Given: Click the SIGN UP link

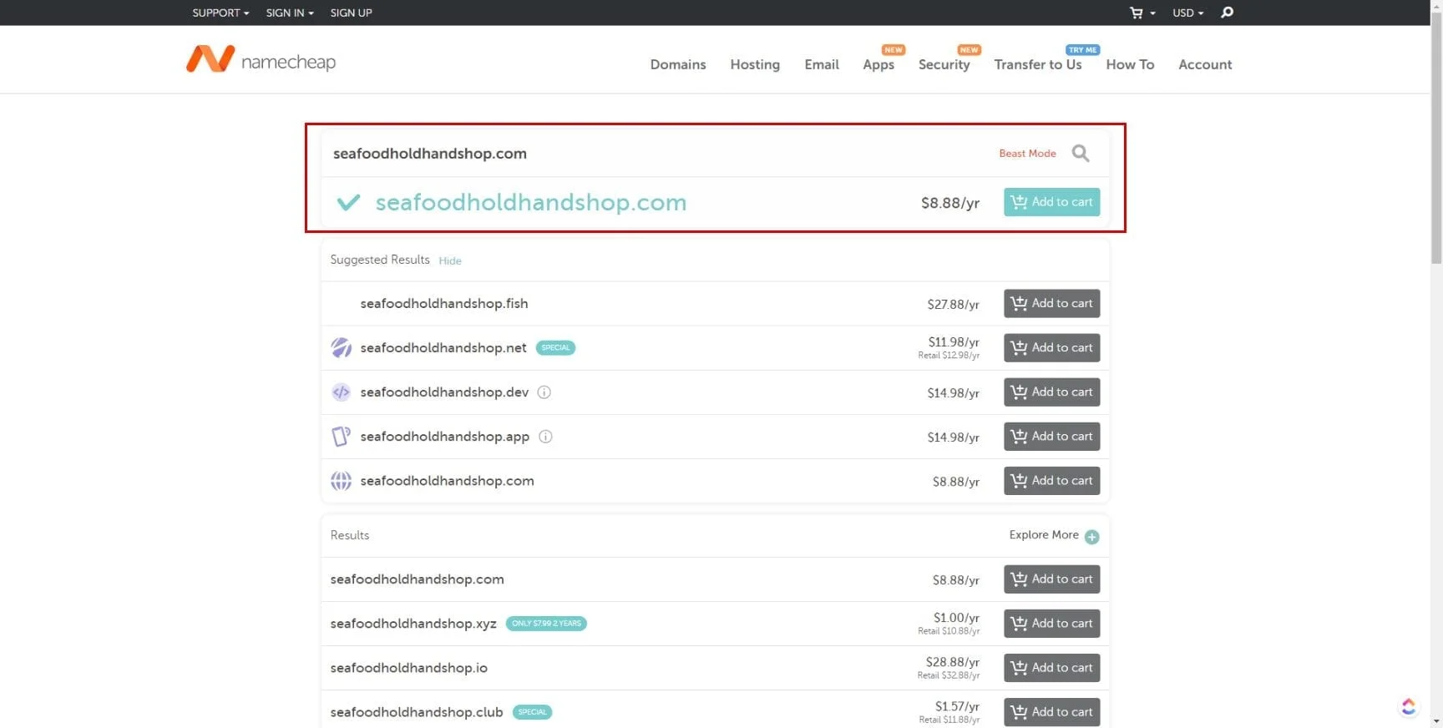Looking at the screenshot, I should tap(351, 13).
